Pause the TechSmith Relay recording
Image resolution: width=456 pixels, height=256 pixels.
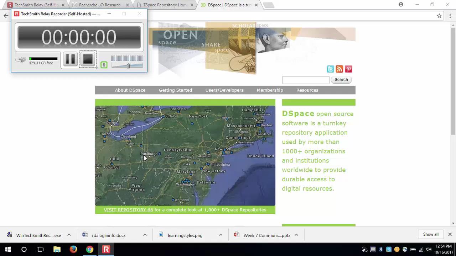pyautogui.click(x=70, y=59)
